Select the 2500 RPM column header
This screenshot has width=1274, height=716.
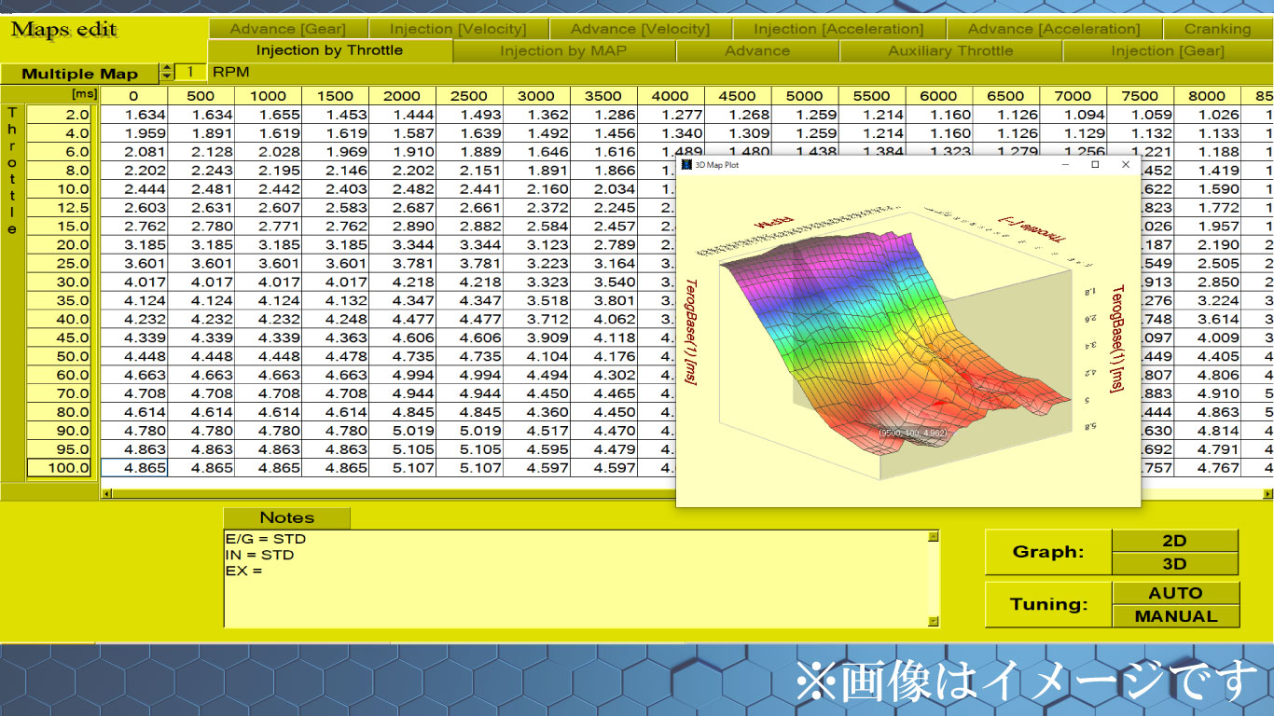(x=469, y=95)
